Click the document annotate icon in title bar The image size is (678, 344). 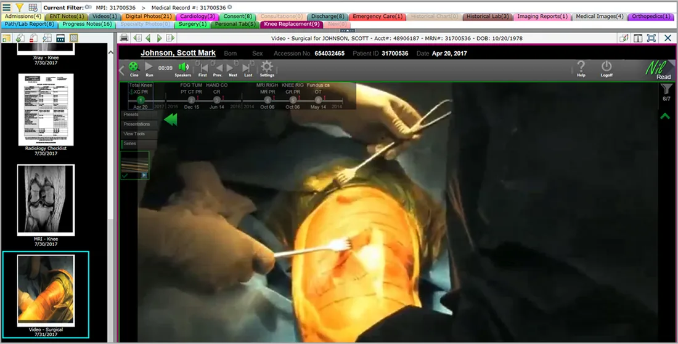624,38
